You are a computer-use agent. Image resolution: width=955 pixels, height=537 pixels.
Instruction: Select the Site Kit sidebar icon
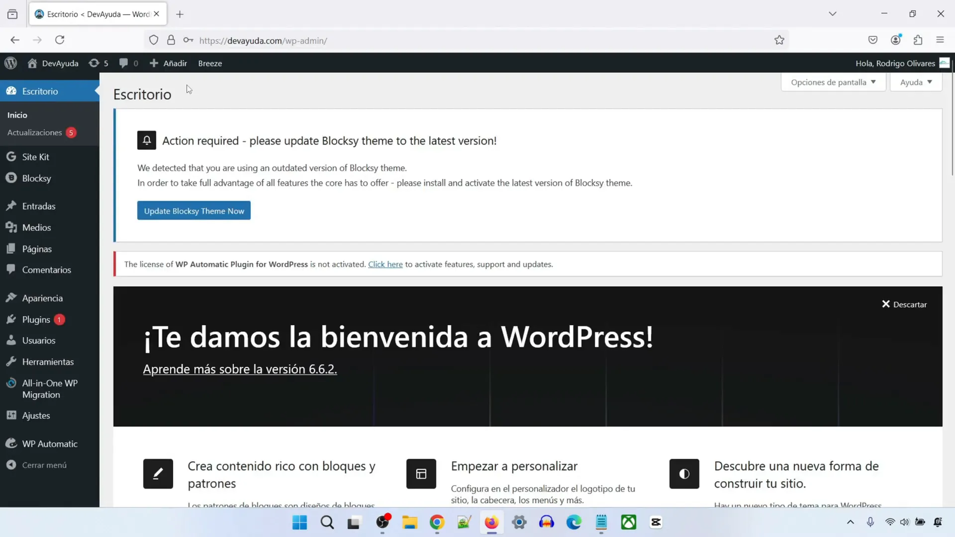[10, 156]
